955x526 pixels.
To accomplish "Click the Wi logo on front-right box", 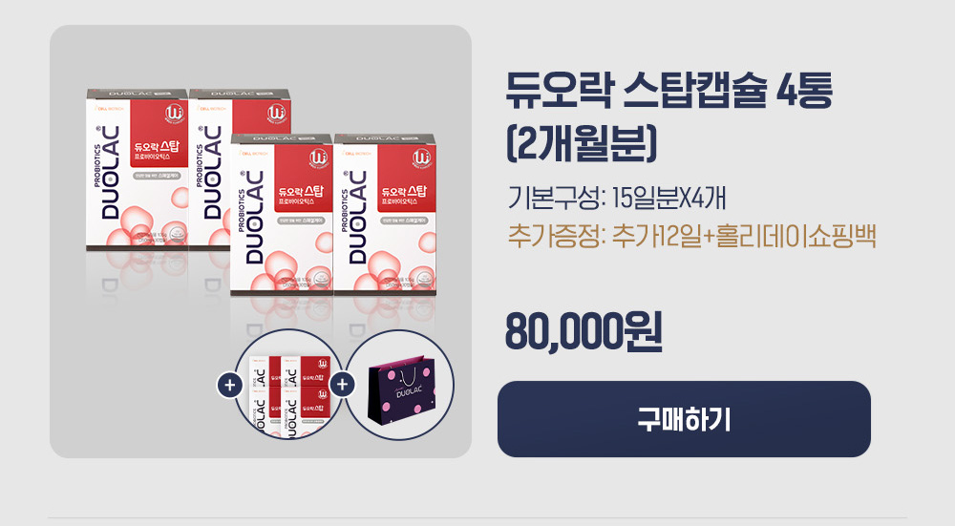I will tap(421, 158).
